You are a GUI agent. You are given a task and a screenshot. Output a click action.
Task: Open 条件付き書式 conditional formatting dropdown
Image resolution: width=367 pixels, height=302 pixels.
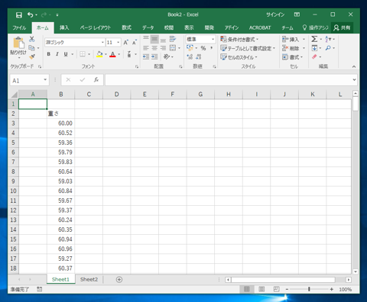click(x=239, y=39)
